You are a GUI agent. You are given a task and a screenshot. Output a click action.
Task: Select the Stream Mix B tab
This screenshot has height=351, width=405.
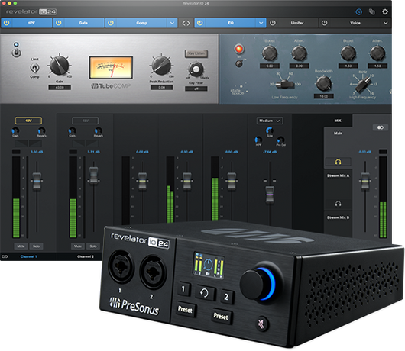pos(338,217)
